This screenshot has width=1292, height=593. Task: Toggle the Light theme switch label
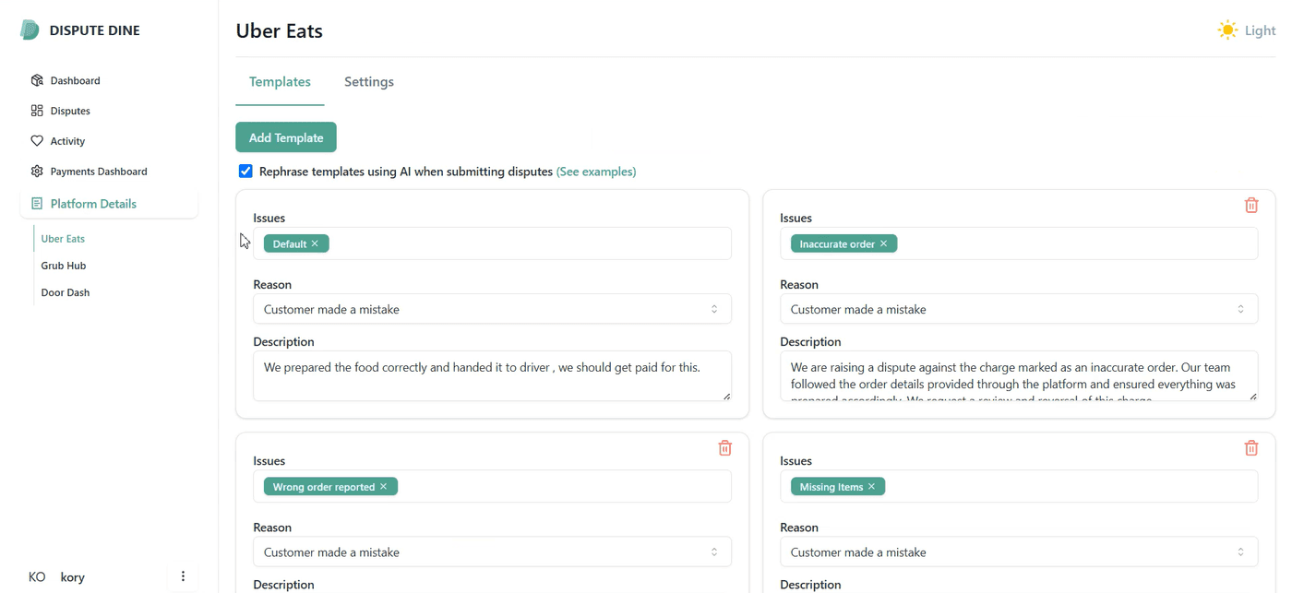point(1260,30)
